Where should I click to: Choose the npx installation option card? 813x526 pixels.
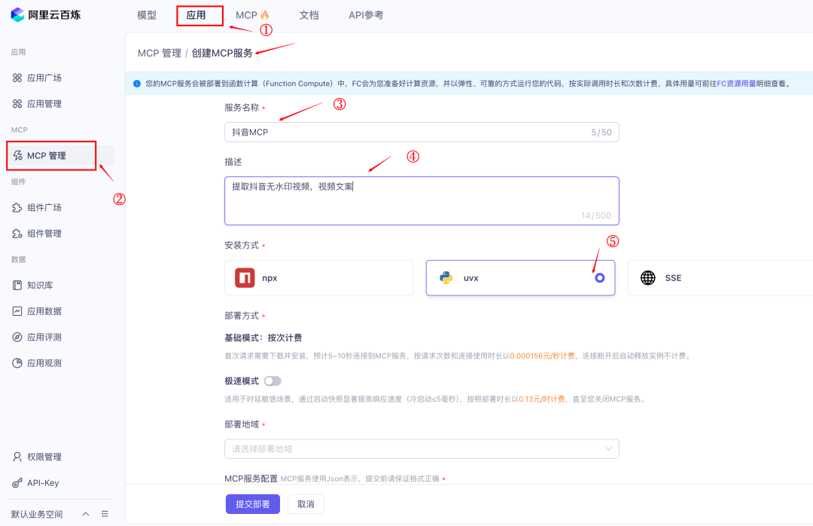pos(319,278)
